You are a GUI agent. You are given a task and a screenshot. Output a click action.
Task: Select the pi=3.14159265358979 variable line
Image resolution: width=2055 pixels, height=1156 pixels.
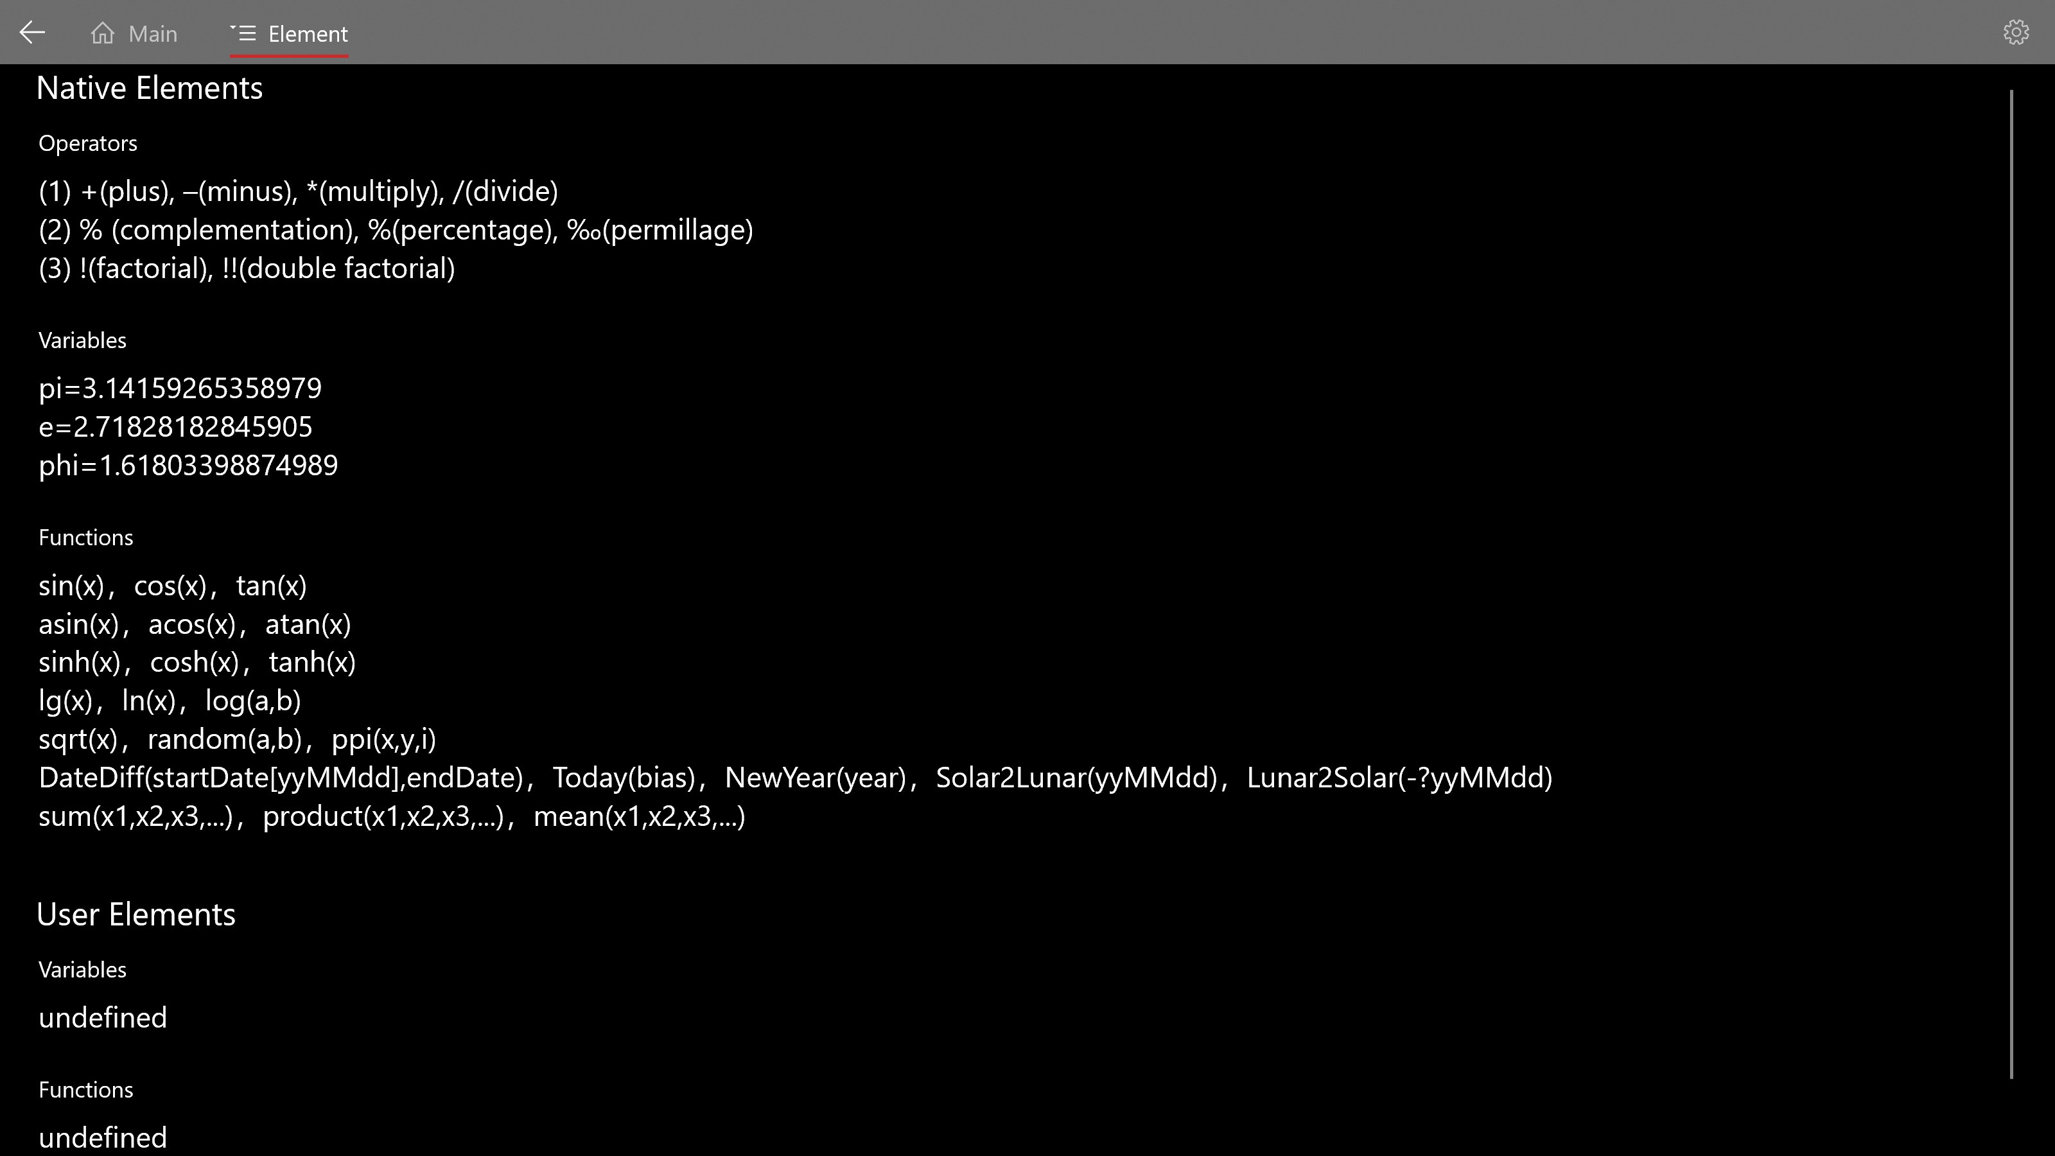point(180,389)
